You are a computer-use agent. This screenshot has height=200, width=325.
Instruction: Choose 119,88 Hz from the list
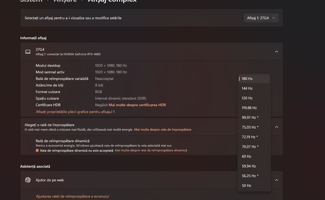tap(254, 108)
